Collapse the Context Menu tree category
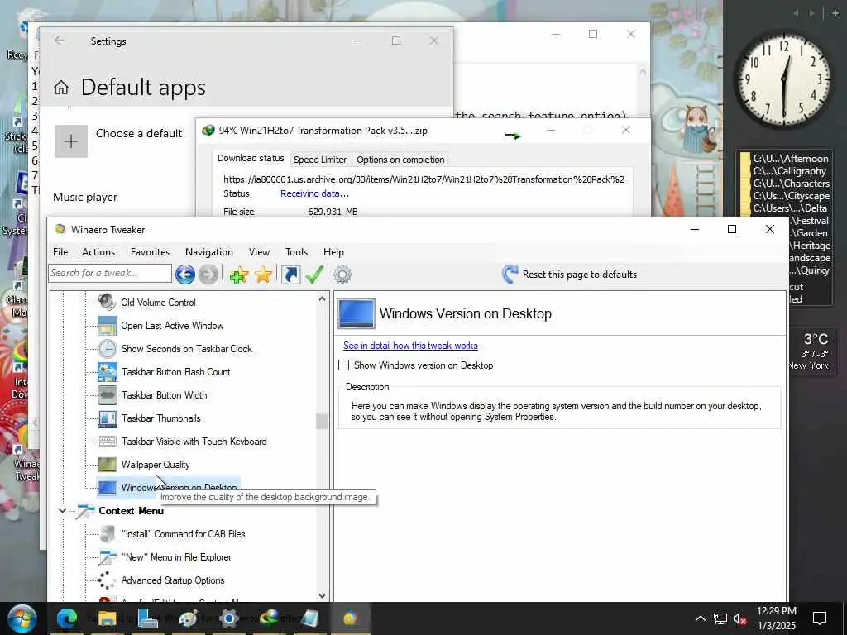 coord(63,511)
